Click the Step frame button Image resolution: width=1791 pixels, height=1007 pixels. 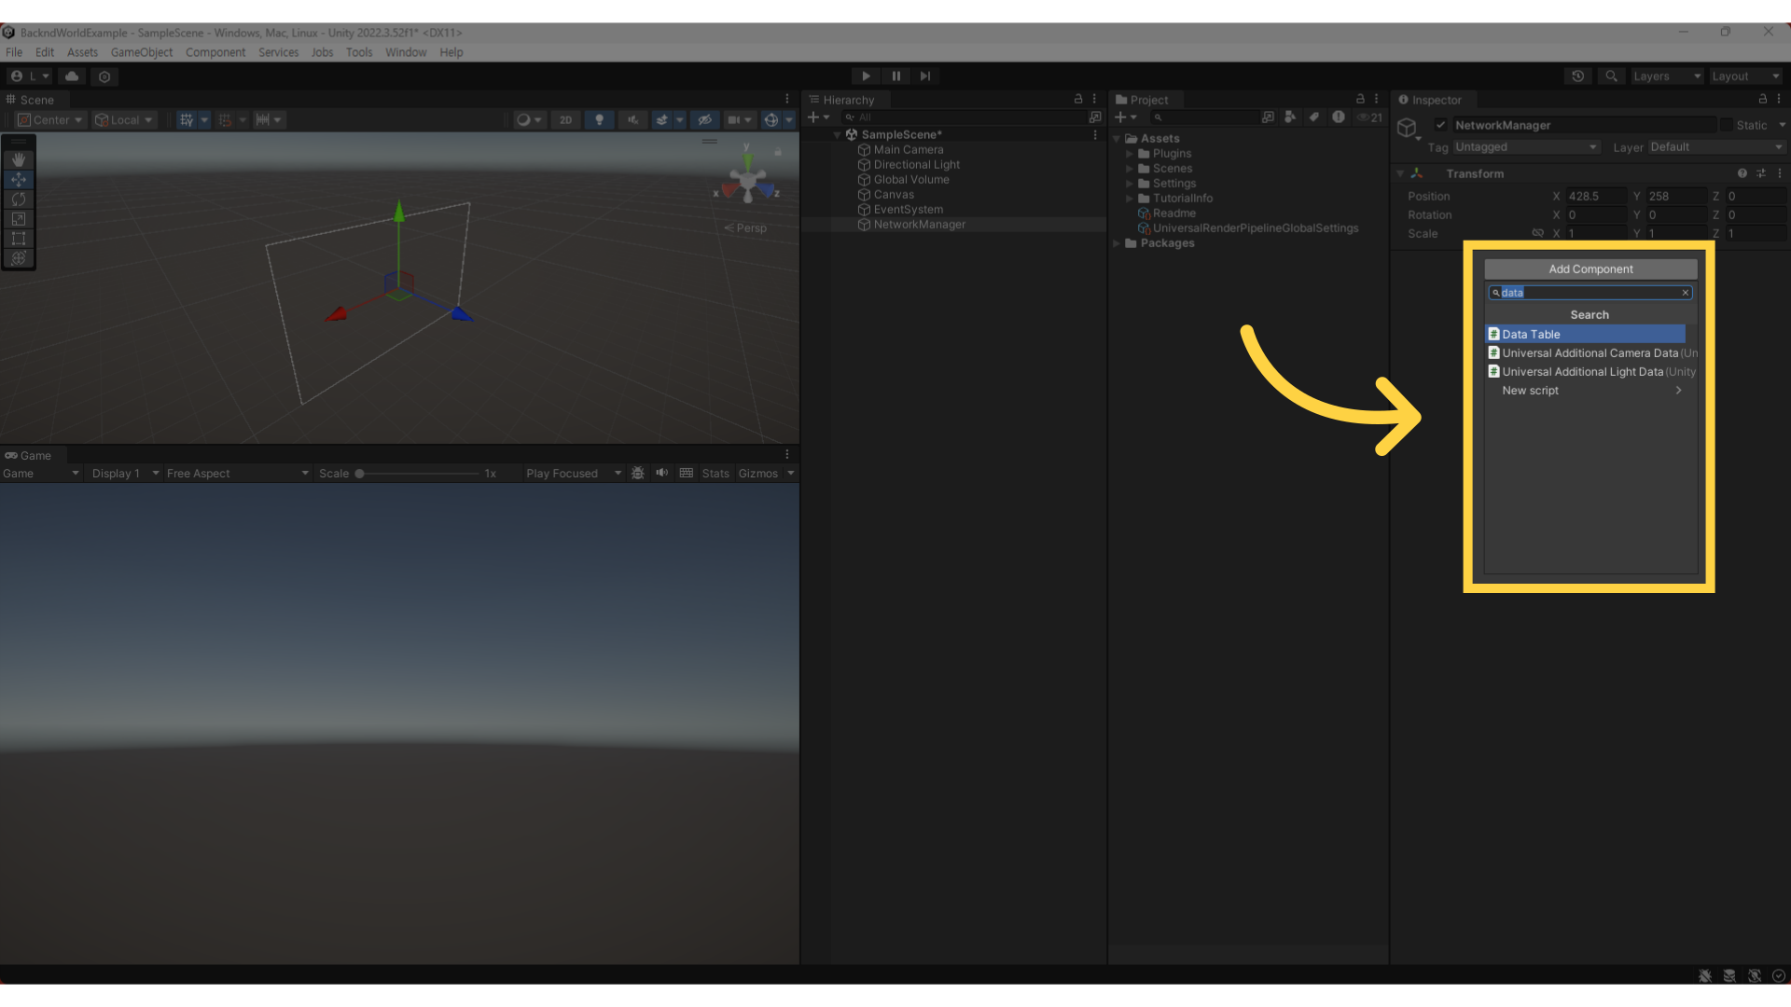(x=925, y=76)
